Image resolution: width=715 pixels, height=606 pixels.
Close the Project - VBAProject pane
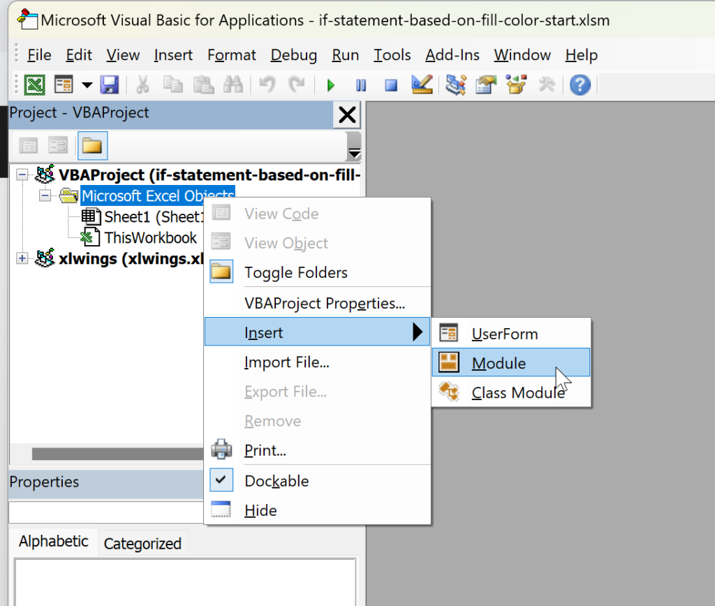tap(348, 115)
